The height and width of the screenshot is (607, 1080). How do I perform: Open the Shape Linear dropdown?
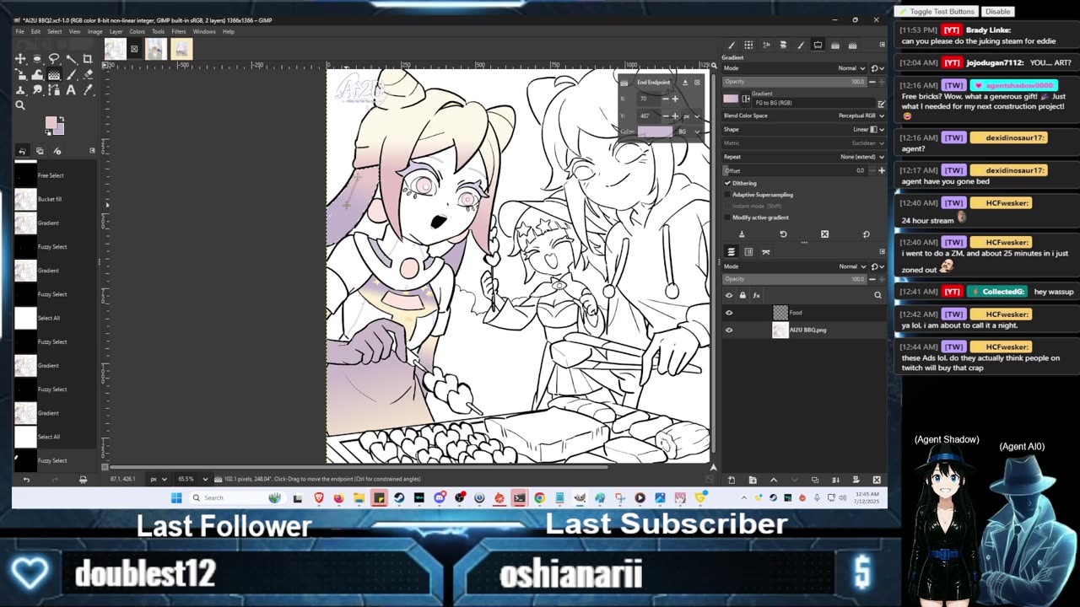(803, 129)
